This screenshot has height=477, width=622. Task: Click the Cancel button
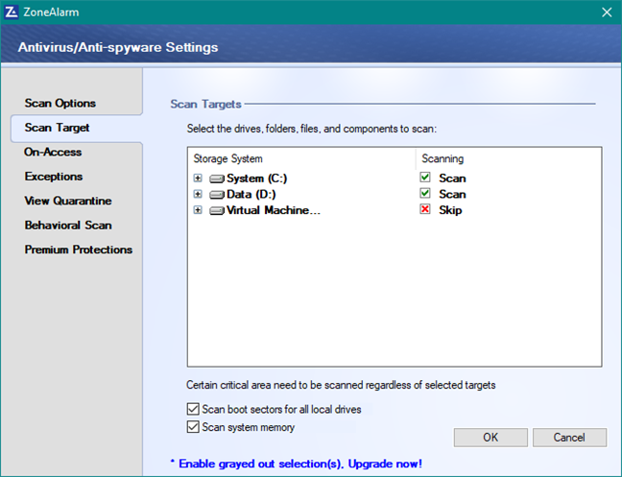tap(569, 438)
